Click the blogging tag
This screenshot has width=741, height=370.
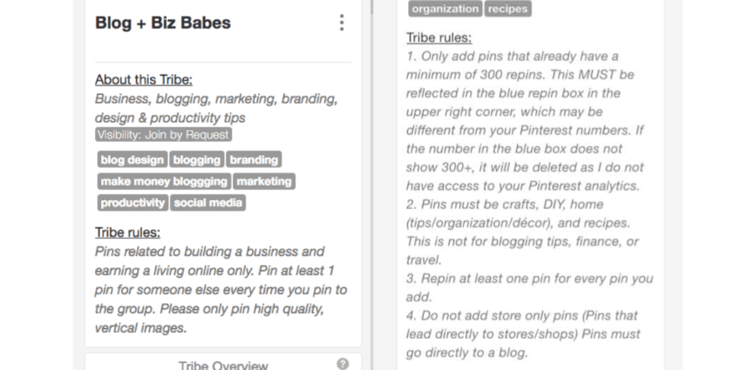196,160
